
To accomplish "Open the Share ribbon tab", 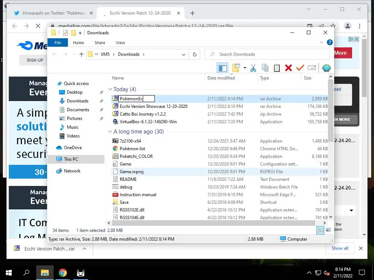I will [100, 43].
